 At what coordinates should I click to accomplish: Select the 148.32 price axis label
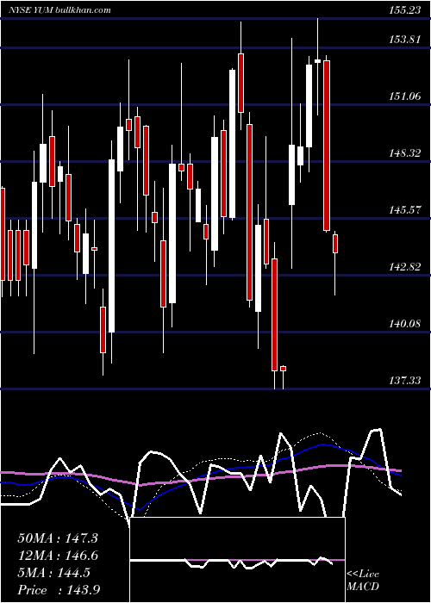[x=405, y=153]
